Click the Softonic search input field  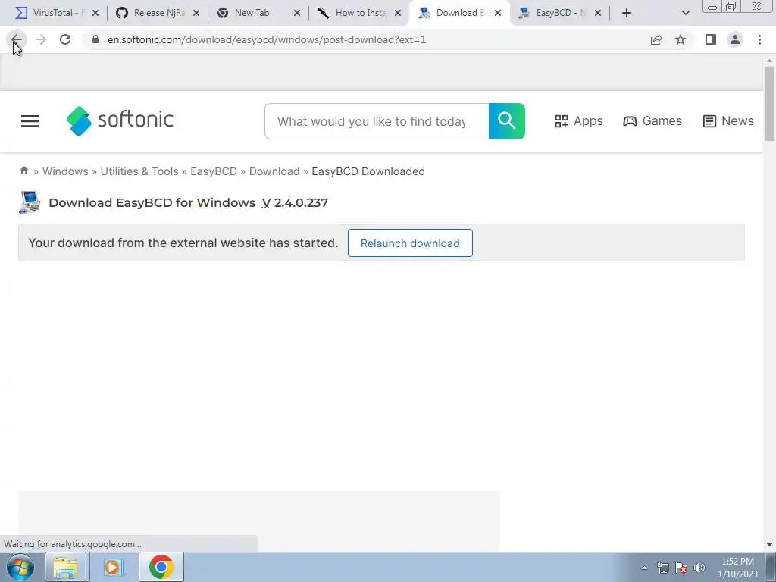[x=377, y=121]
